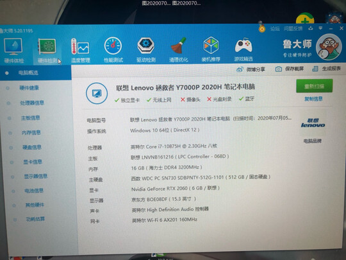
Task: Open 主板信息 sidebar item
Action: pos(31,118)
